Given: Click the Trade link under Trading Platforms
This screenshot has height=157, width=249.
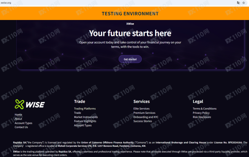Looking at the screenshot, I should (78, 113).
